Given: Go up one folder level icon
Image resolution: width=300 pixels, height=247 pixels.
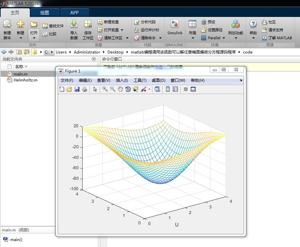Looking at the screenshot, I should pos(19,52).
